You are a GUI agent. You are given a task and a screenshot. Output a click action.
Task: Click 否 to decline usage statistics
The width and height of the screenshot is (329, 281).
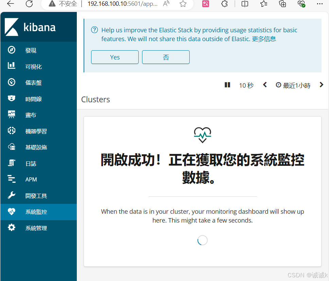pos(166,57)
